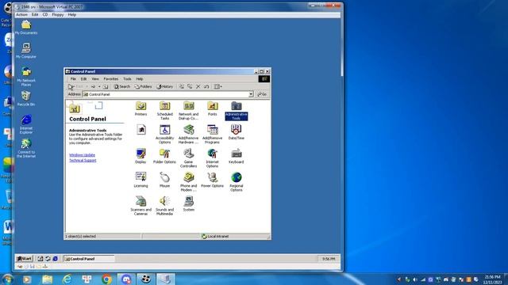
Task: Click the Delete toolbar button
Action: tap(198, 86)
